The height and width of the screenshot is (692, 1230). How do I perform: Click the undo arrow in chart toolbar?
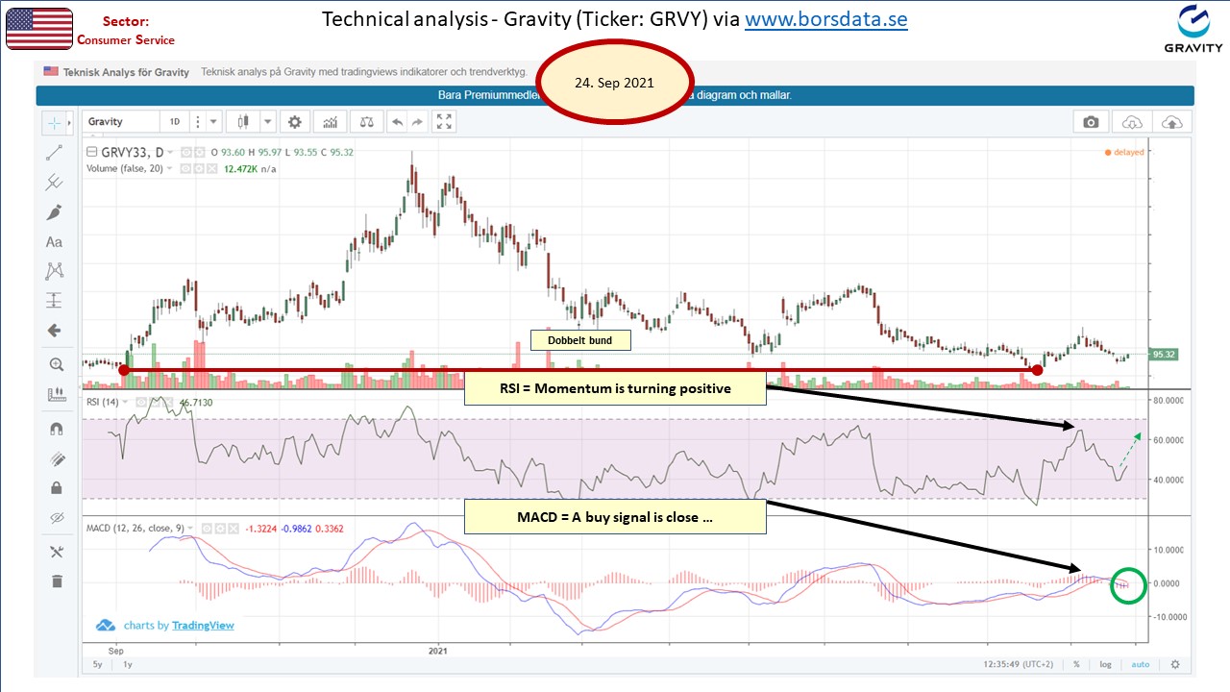coord(396,122)
